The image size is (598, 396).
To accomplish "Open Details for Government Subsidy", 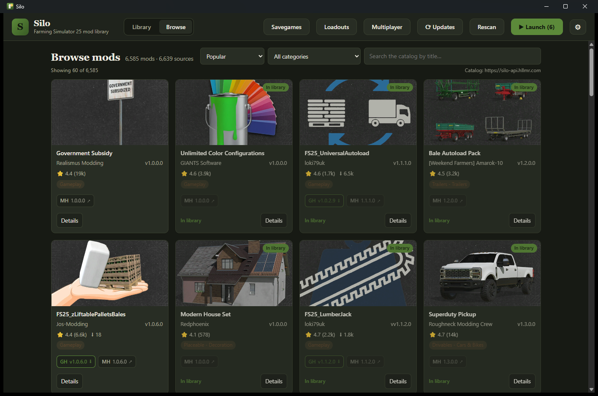I will pos(70,221).
